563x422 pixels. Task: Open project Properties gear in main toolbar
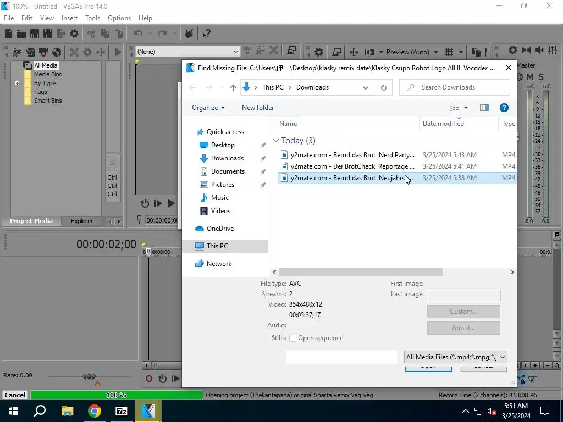click(x=74, y=34)
